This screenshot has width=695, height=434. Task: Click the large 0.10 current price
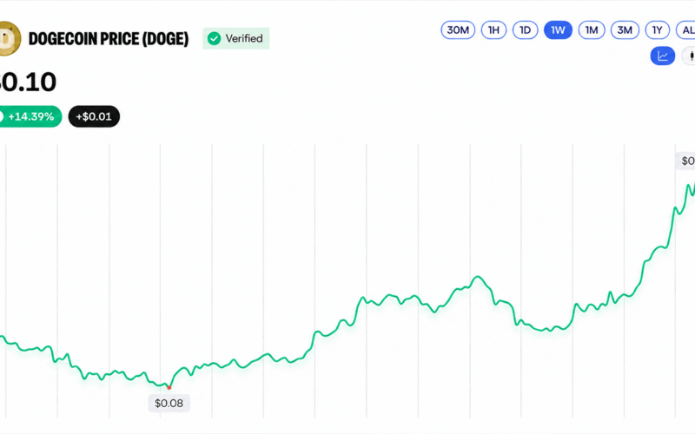pos(28,82)
